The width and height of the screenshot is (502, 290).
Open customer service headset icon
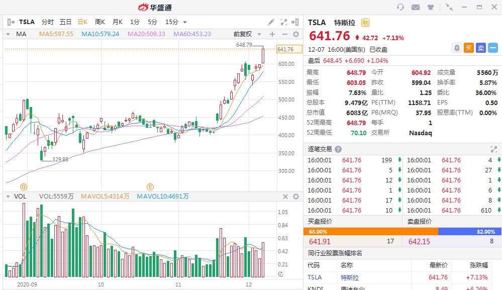400,7
